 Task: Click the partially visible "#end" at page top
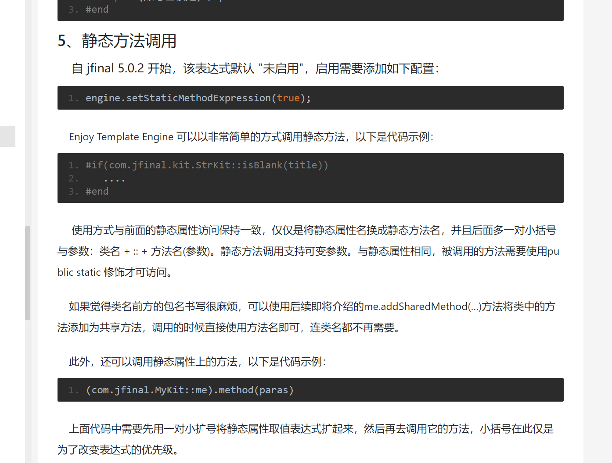pyautogui.click(x=97, y=10)
